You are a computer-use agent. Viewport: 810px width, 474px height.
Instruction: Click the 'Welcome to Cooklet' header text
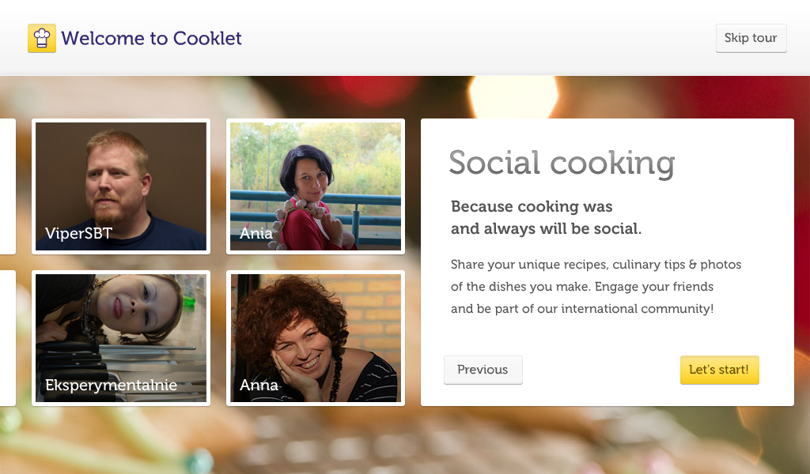(x=153, y=38)
